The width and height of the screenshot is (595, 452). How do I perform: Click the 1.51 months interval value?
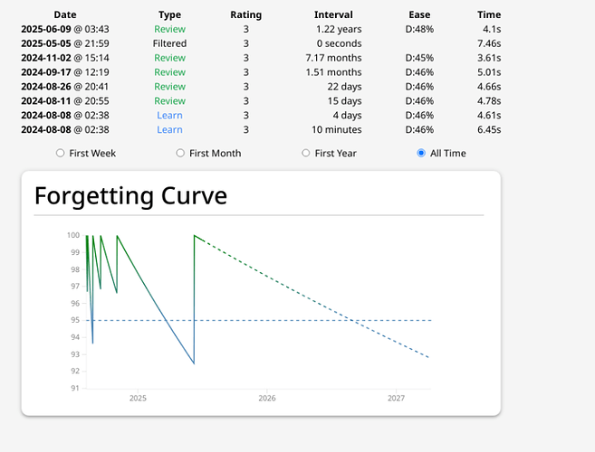click(333, 72)
